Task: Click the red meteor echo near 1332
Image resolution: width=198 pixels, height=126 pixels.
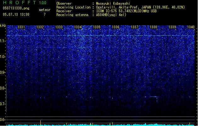Action: coord(41,98)
